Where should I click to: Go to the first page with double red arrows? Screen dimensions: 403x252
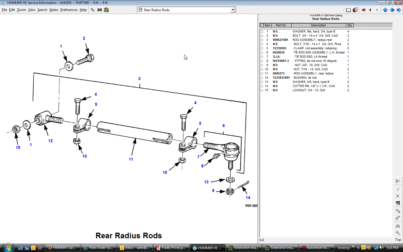(x=364, y=10)
